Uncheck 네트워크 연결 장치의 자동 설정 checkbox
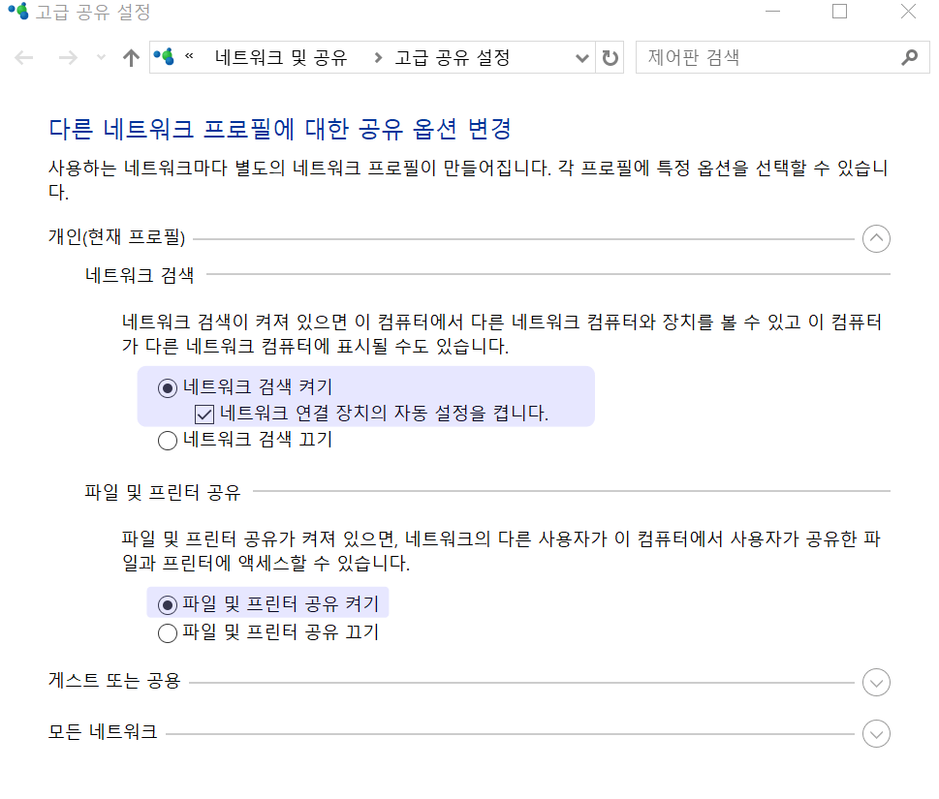Viewport: 939px width, 799px height. pos(204,415)
